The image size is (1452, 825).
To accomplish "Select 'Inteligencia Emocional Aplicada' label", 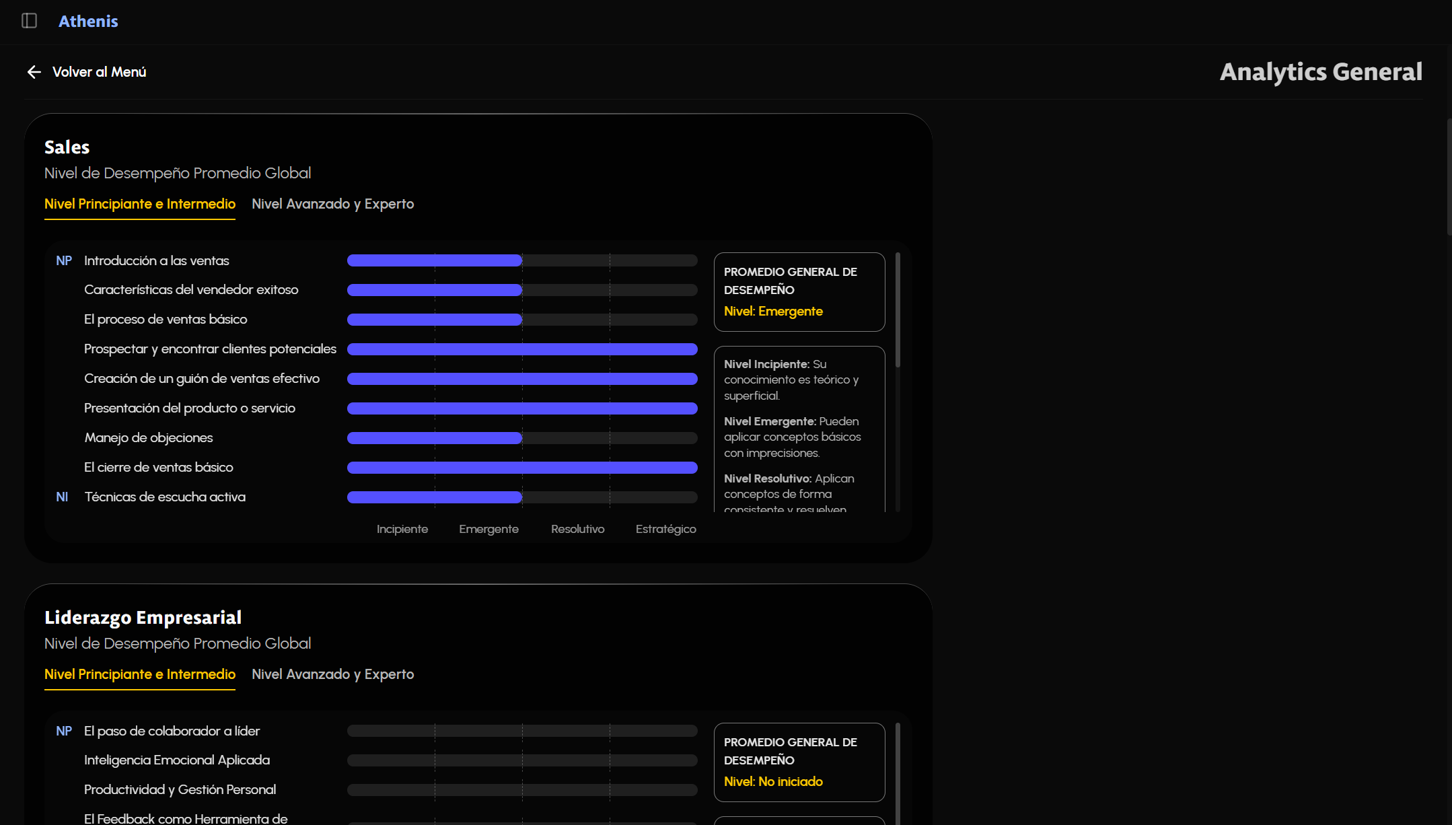I will [177, 760].
